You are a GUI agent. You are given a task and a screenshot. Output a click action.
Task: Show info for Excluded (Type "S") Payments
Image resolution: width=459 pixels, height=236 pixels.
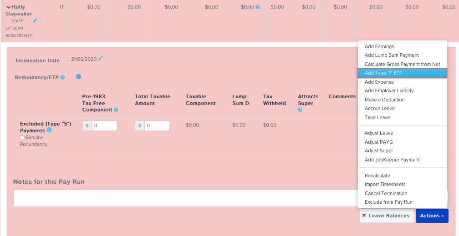(49, 130)
